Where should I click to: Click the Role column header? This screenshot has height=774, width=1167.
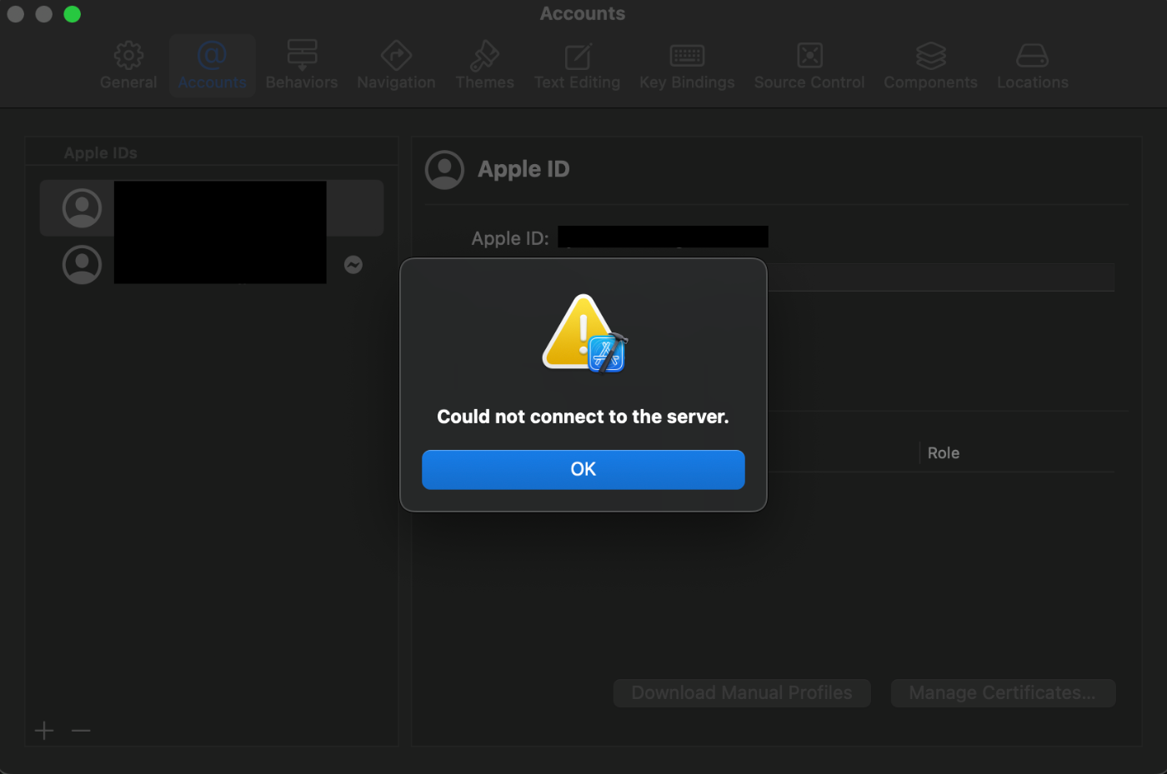pyautogui.click(x=943, y=453)
